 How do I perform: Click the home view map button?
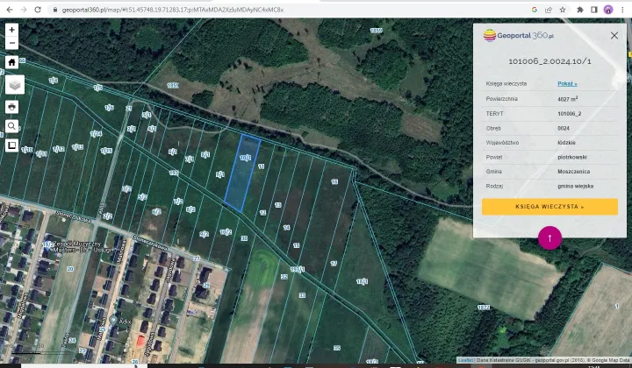pos(12,63)
